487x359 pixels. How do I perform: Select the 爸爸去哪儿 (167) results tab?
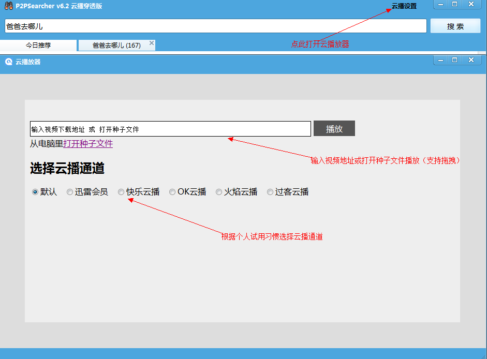point(116,46)
